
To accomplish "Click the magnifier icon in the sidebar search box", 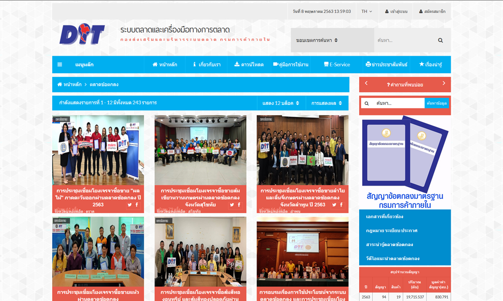I will coord(367,103).
